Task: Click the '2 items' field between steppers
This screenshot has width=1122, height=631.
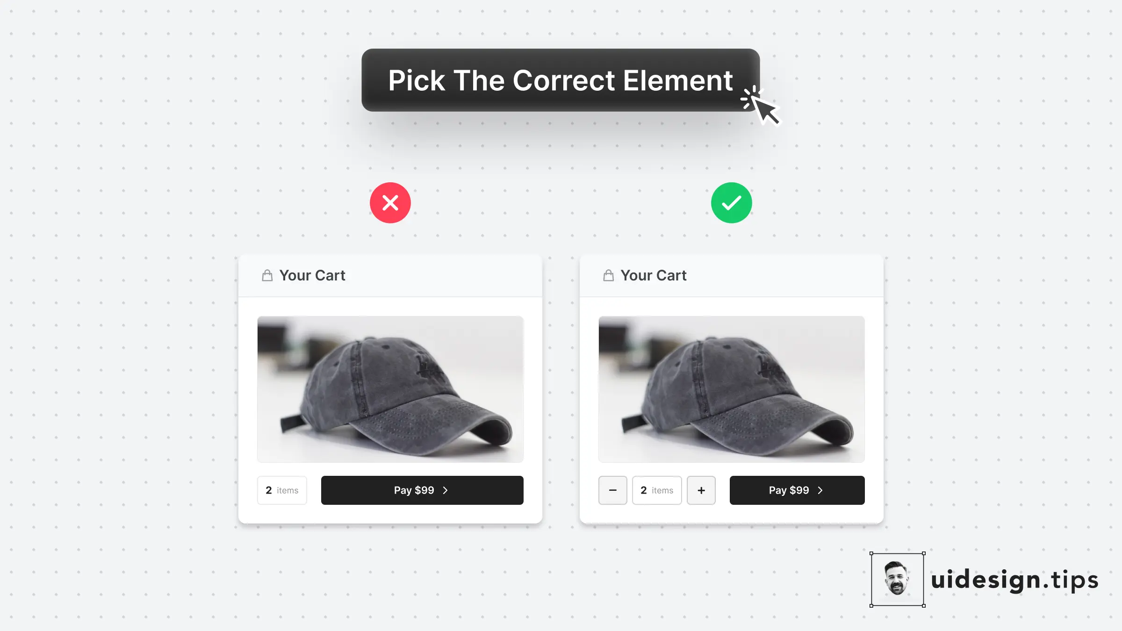Action: pyautogui.click(x=657, y=490)
